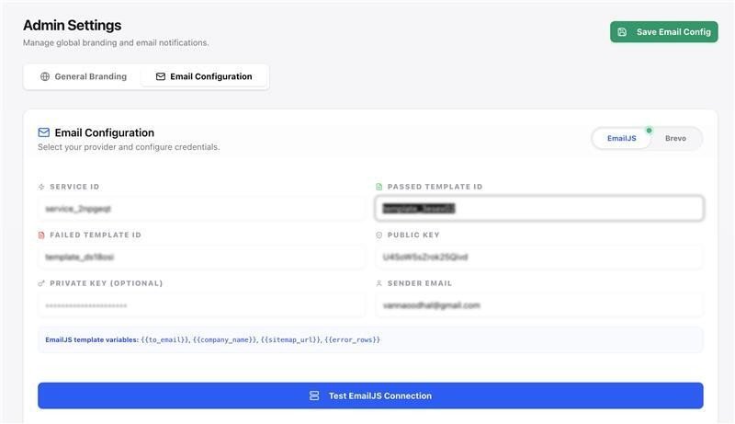The width and height of the screenshot is (735, 424).
Task: Switch provider to Brevo
Action: pos(675,138)
